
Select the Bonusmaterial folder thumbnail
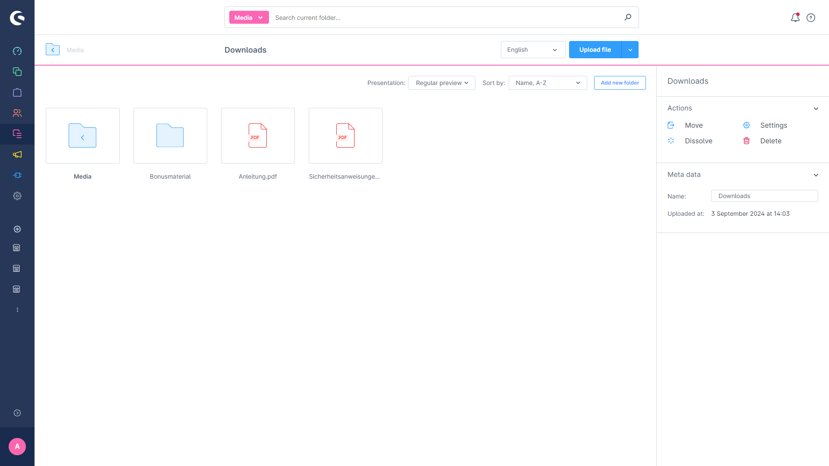click(x=170, y=135)
